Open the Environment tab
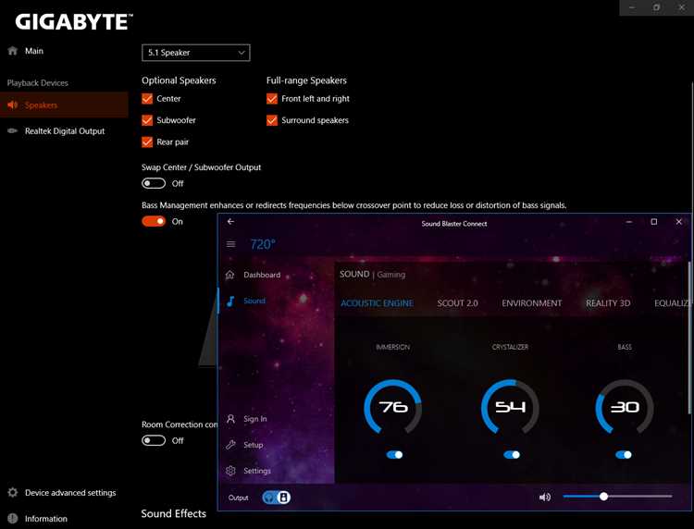Image resolution: width=694 pixels, height=529 pixels. pos(531,303)
